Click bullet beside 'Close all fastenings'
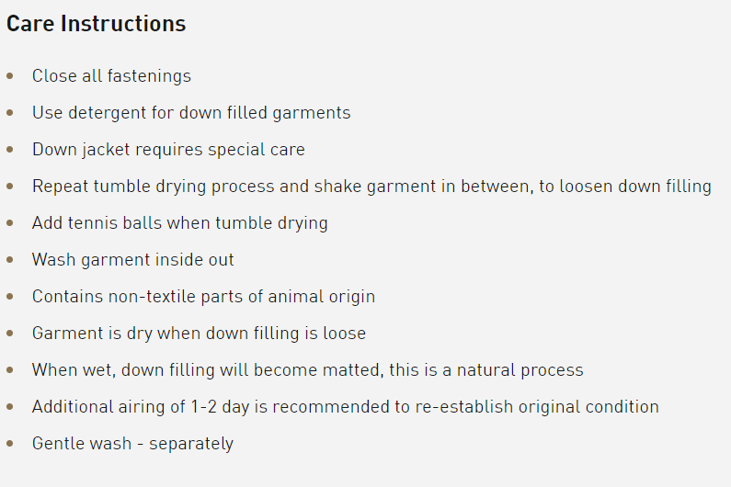The image size is (731, 487). tap(10, 75)
